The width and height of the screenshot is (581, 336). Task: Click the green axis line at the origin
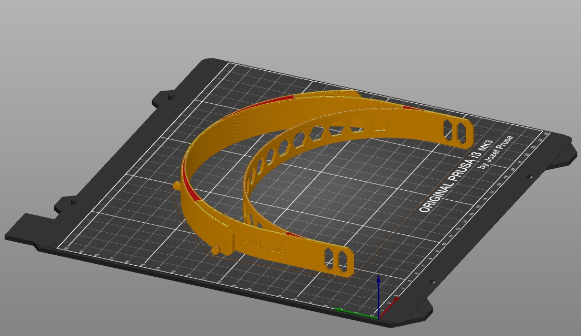coord(356,312)
